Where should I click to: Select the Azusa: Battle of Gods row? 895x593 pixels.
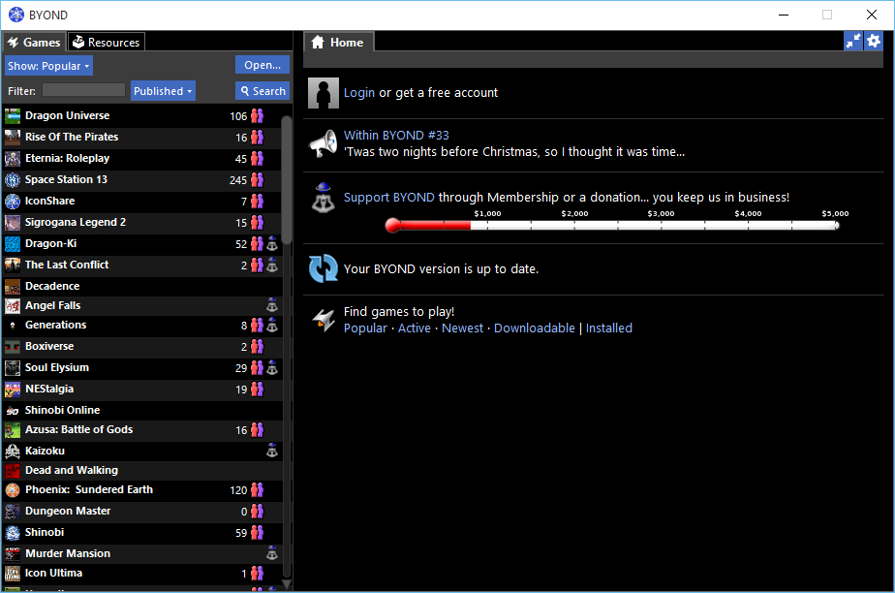coord(142,430)
